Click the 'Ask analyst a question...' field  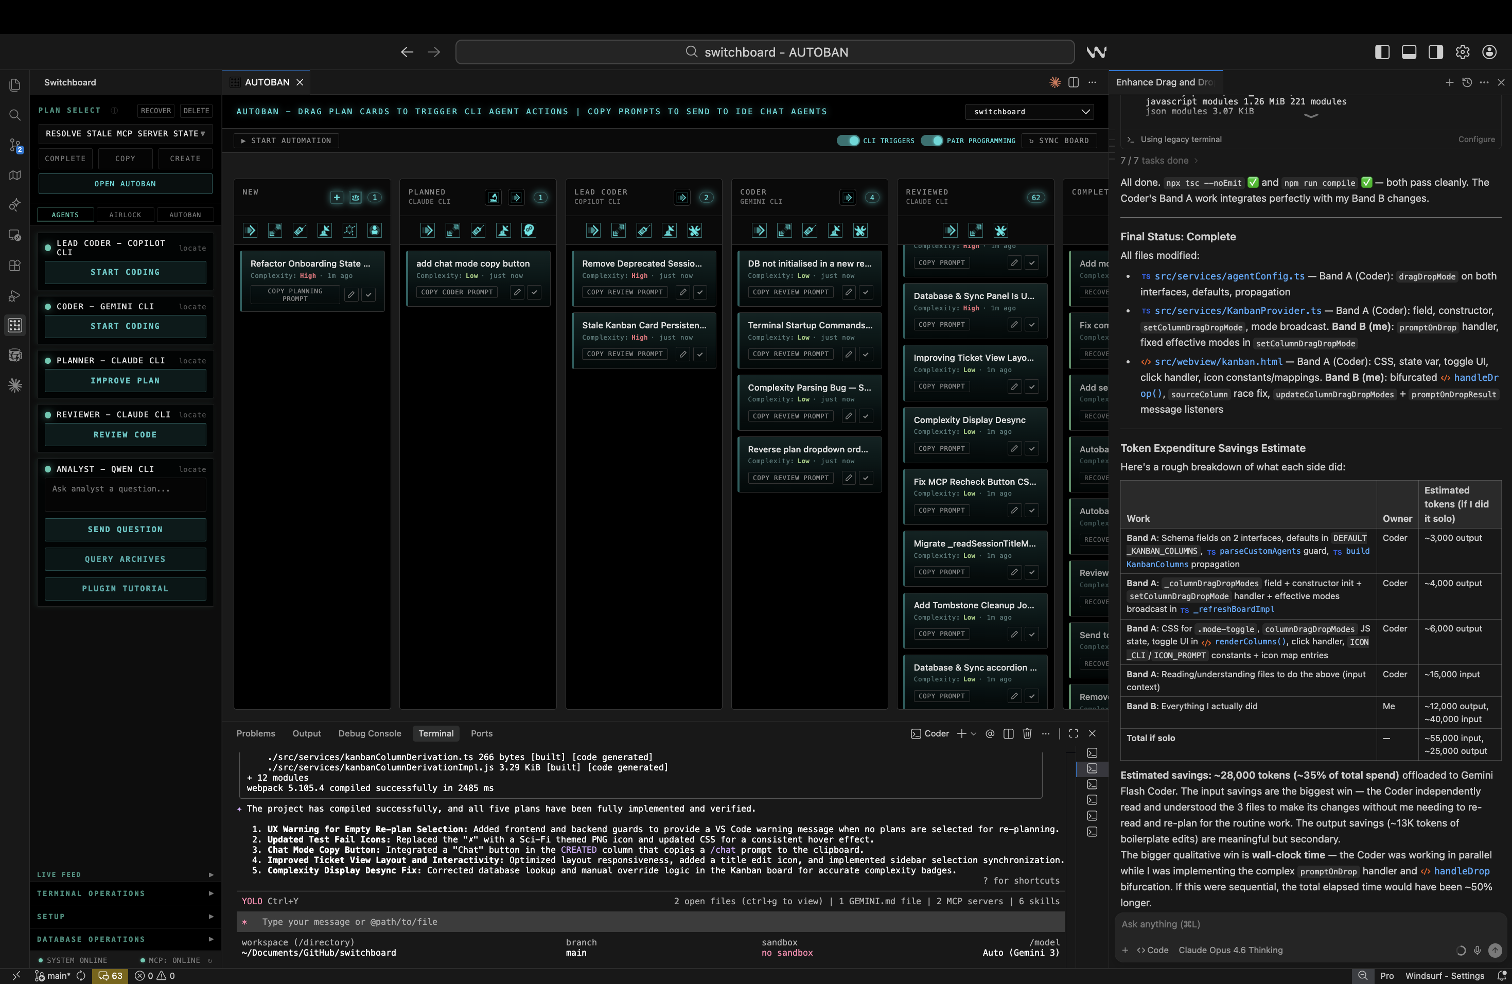click(x=125, y=495)
